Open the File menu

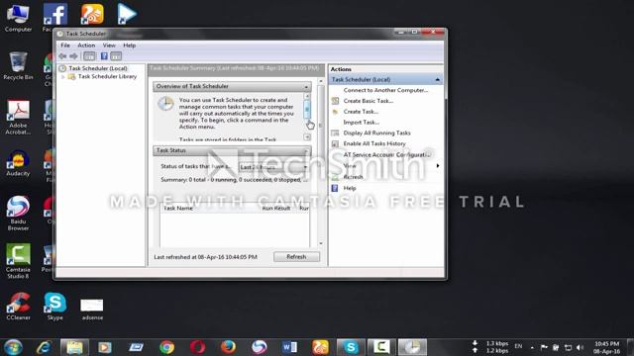click(x=65, y=45)
